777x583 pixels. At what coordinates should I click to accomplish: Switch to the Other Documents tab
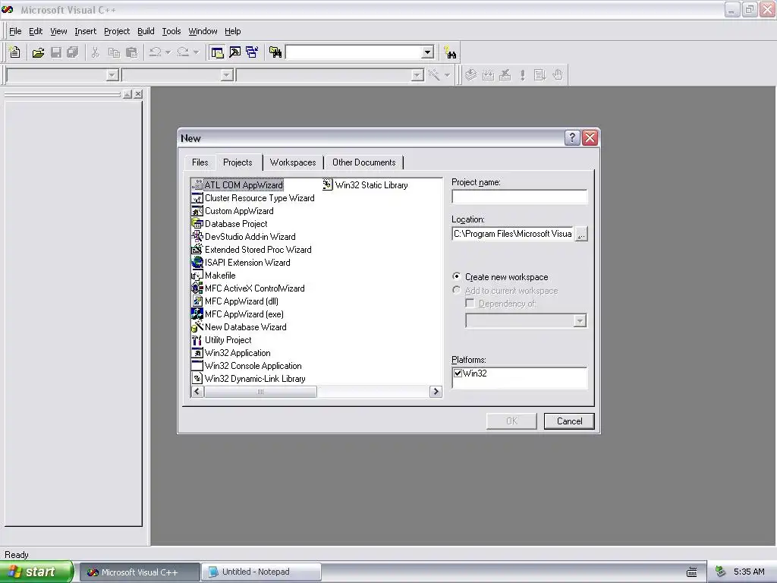click(363, 162)
